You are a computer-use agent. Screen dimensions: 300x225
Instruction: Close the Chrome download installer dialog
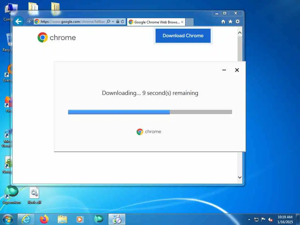pos(237,70)
